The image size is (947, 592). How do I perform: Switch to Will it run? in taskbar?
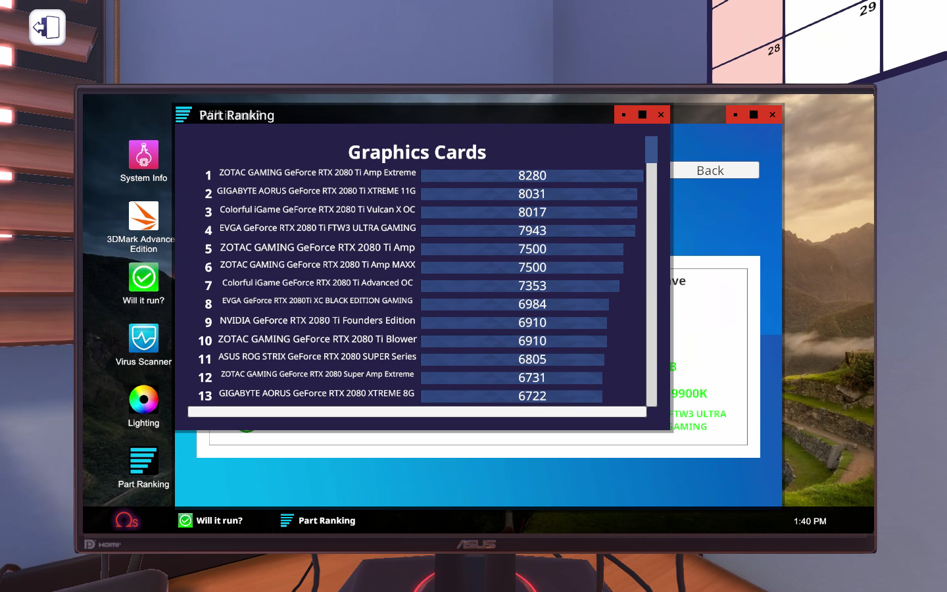coord(210,520)
